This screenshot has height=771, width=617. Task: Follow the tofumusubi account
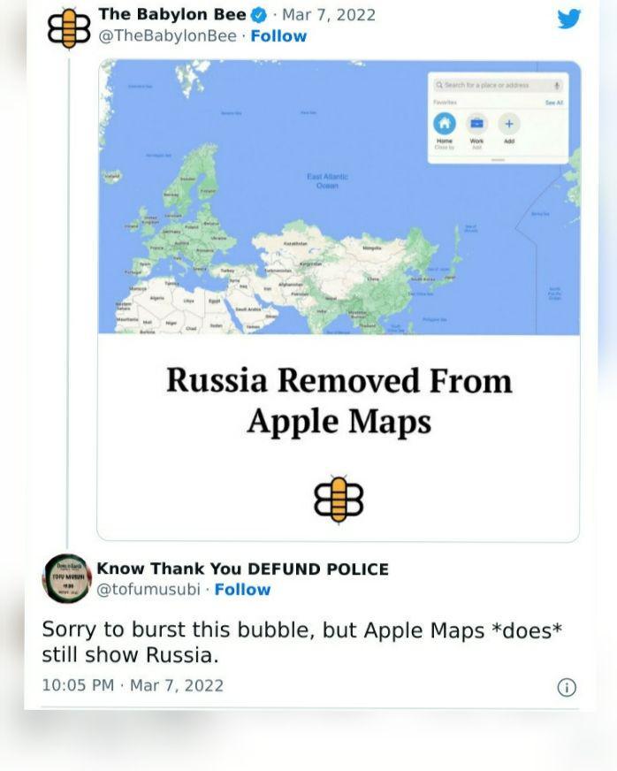click(x=242, y=590)
